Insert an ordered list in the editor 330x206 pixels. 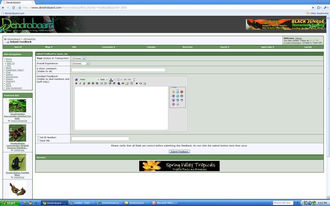pyautogui.click(x=102, y=83)
